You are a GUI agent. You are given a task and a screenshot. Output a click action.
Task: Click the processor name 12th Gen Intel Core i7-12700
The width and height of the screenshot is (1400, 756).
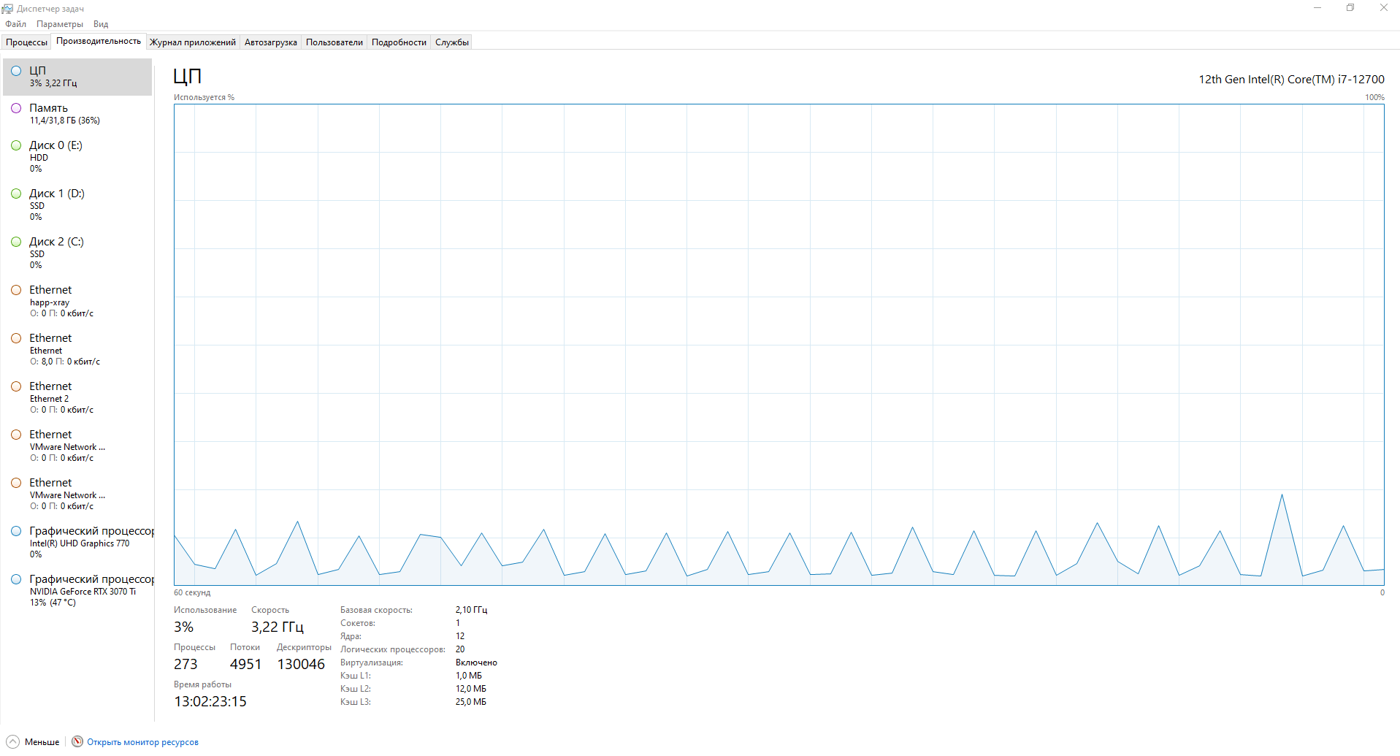click(1291, 79)
